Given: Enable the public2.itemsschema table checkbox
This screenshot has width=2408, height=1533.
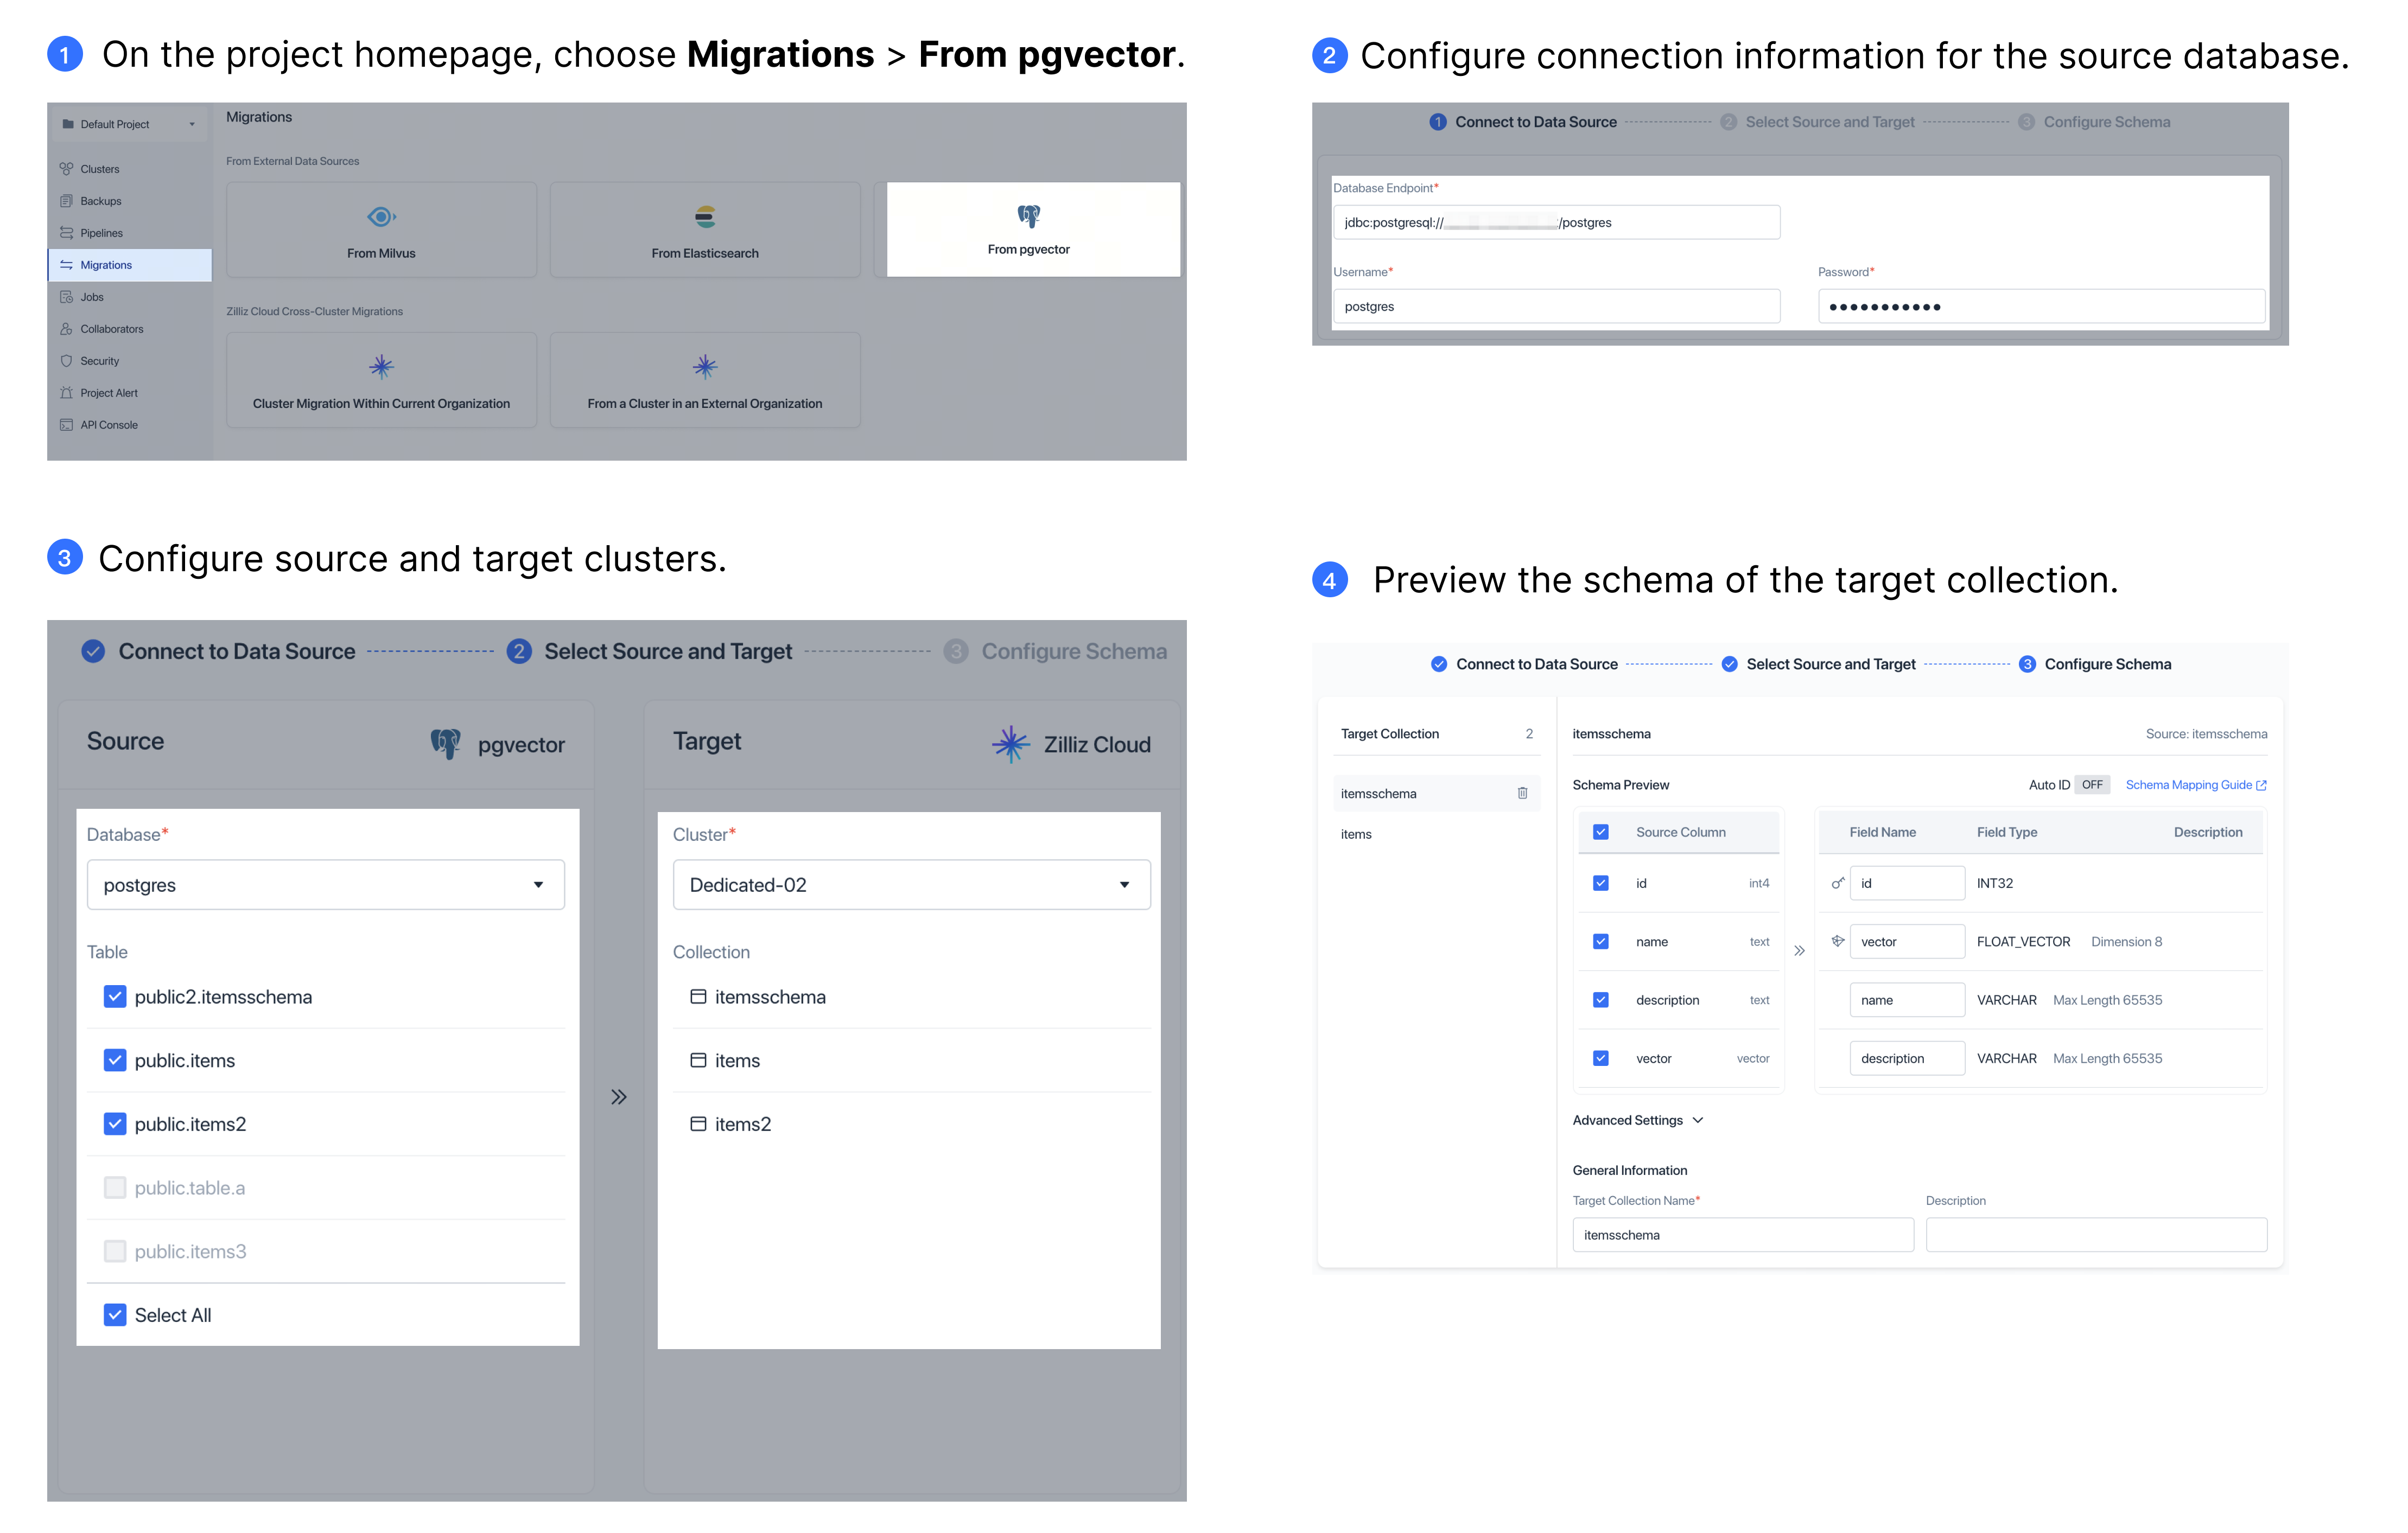Looking at the screenshot, I should click(x=114, y=997).
